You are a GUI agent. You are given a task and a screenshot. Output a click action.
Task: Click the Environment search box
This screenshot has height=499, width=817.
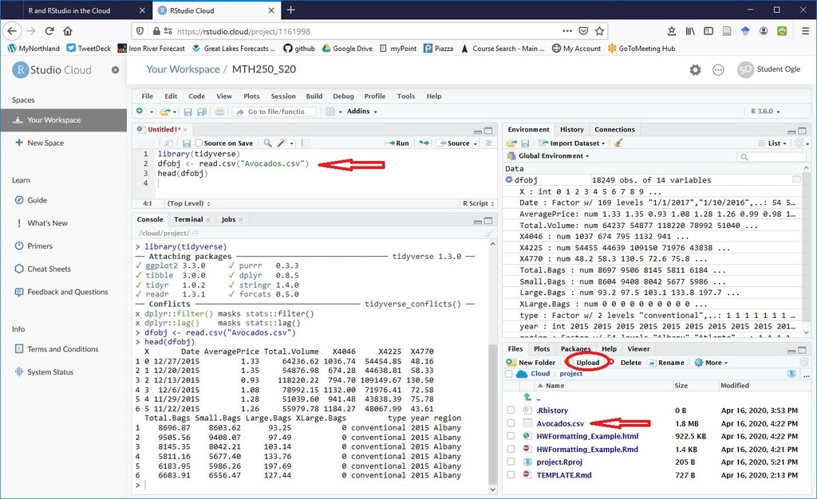click(772, 156)
